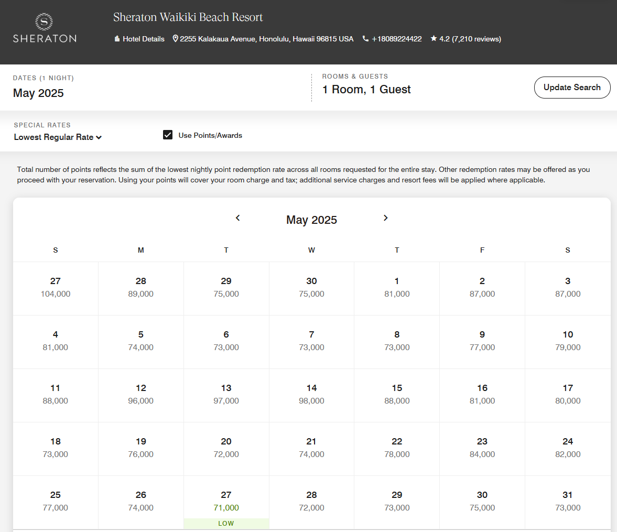Select May 27 lowest rate 71,000 points
Image resolution: width=617 pixels, height=532 pixels.
(x=226, y=503)
